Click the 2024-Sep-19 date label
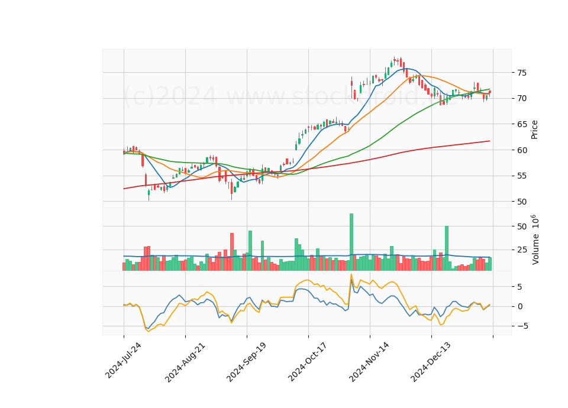 (x=246, y=362)
